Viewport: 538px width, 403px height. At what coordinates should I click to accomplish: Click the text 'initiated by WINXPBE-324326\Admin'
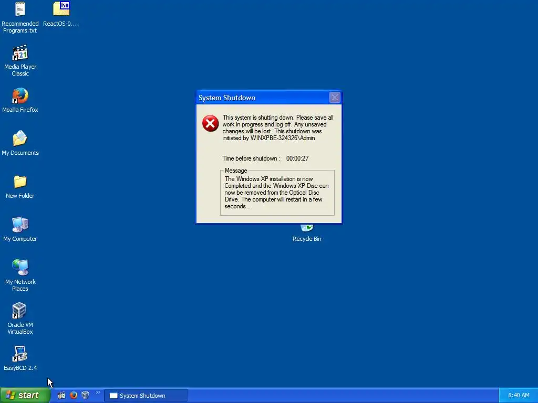point(268,138)
